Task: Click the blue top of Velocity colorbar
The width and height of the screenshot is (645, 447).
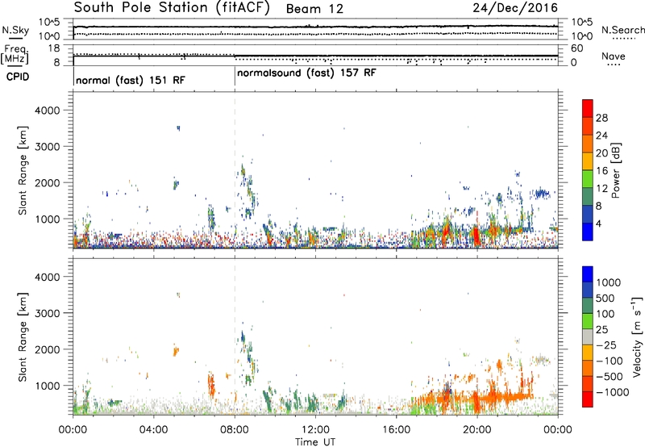Action: [x=588, y=274]
